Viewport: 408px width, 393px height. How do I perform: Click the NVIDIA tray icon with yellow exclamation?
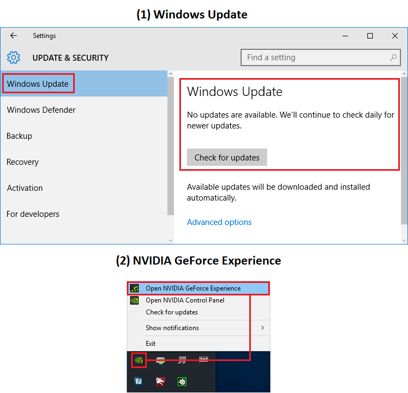(x=138, y=359)
